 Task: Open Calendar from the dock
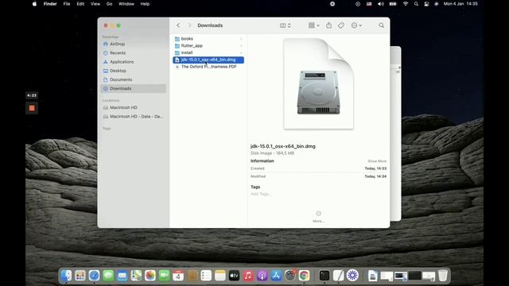[x=178, y=276]
